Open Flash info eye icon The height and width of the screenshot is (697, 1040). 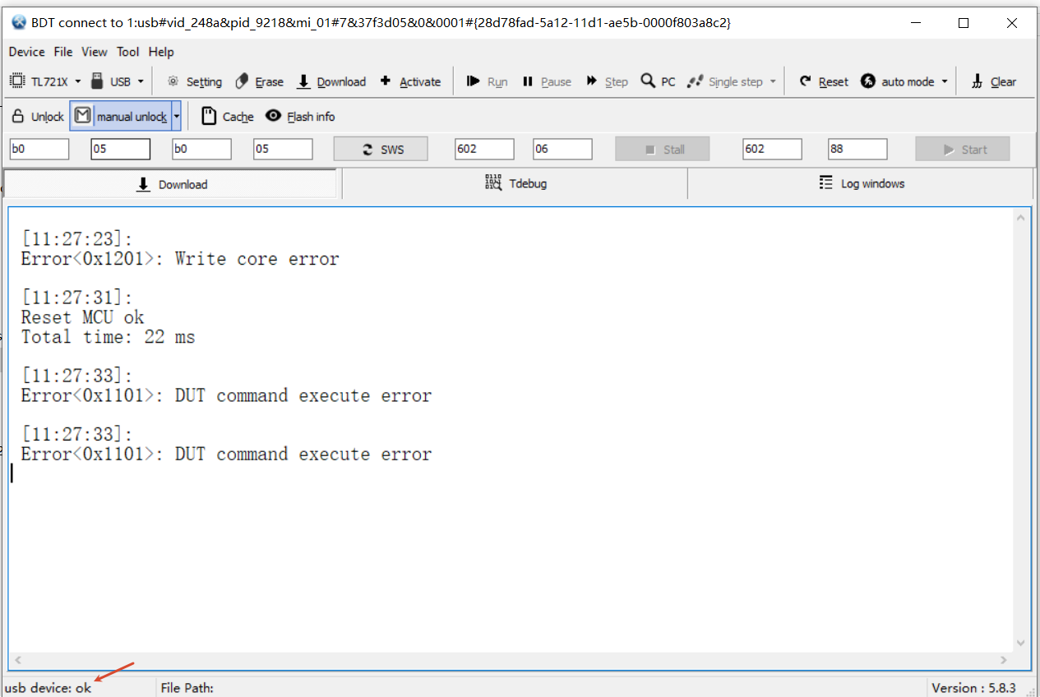300,117
